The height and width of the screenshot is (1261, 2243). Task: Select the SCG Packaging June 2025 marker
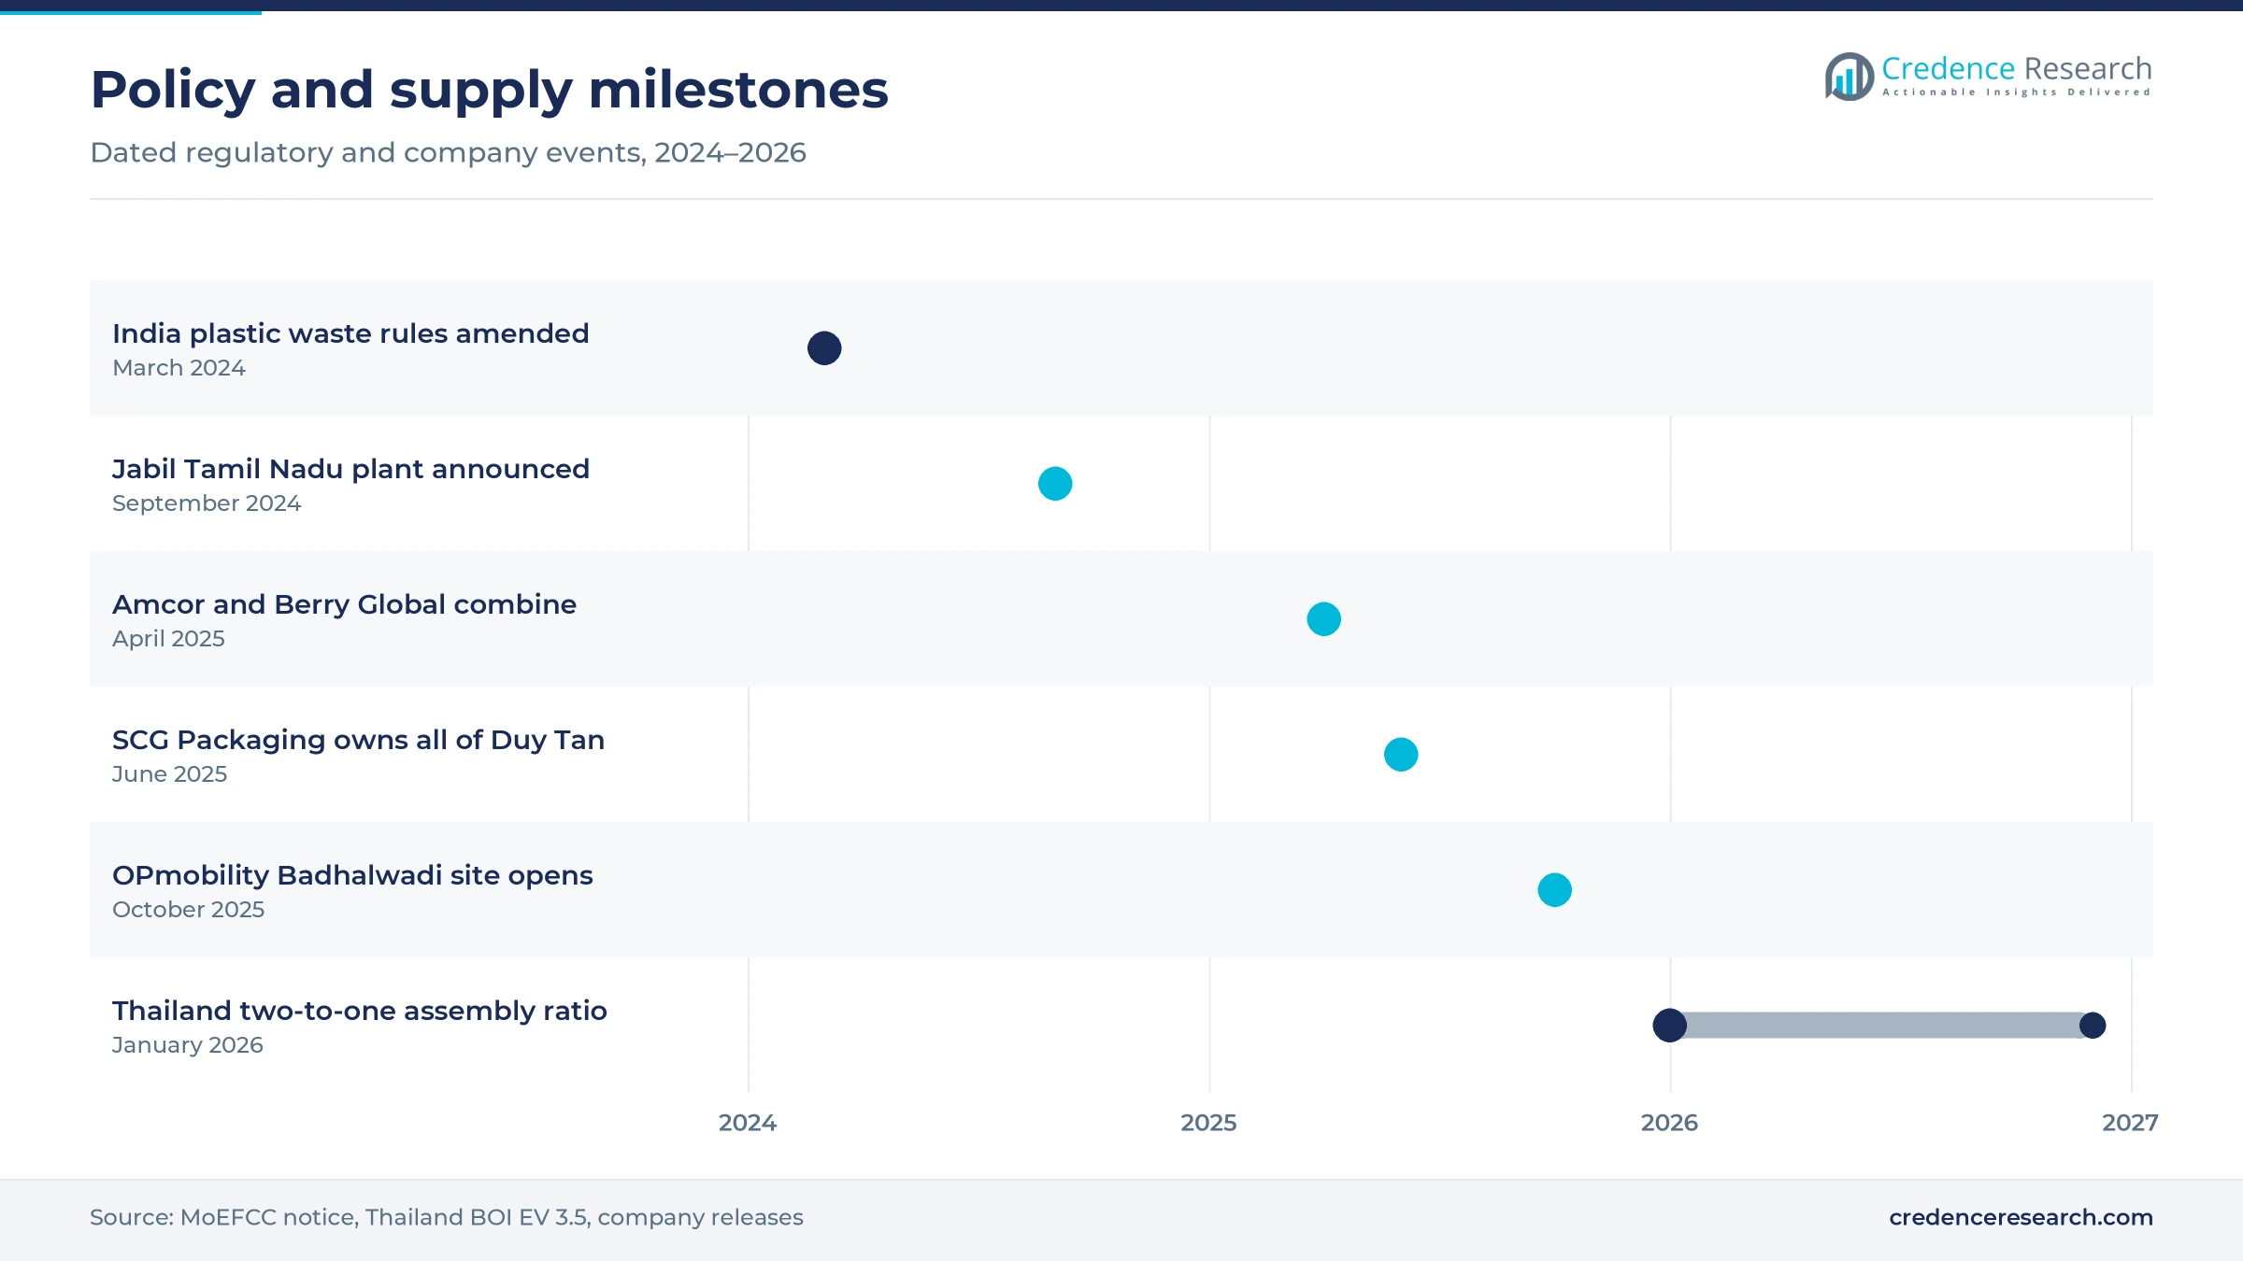1401,755
